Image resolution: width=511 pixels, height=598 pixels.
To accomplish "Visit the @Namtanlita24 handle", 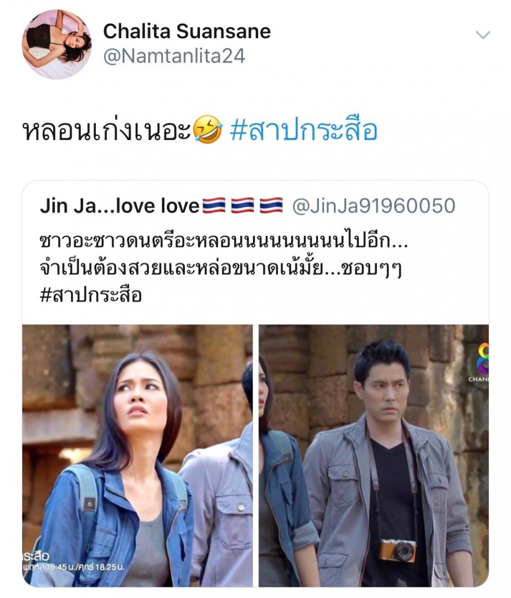I will pyautogui.click(x=174, y=56).
